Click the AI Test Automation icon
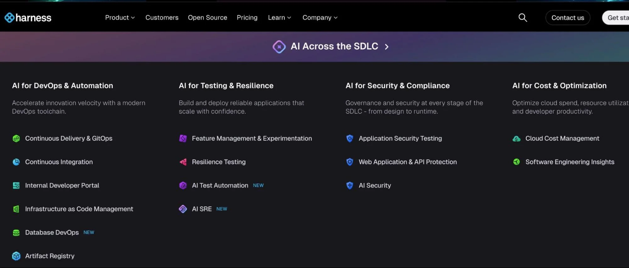The height and width of the screenshot is (268, 629). [183, 186]
